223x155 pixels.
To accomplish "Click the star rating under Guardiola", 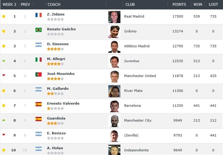I will (55, 123).
